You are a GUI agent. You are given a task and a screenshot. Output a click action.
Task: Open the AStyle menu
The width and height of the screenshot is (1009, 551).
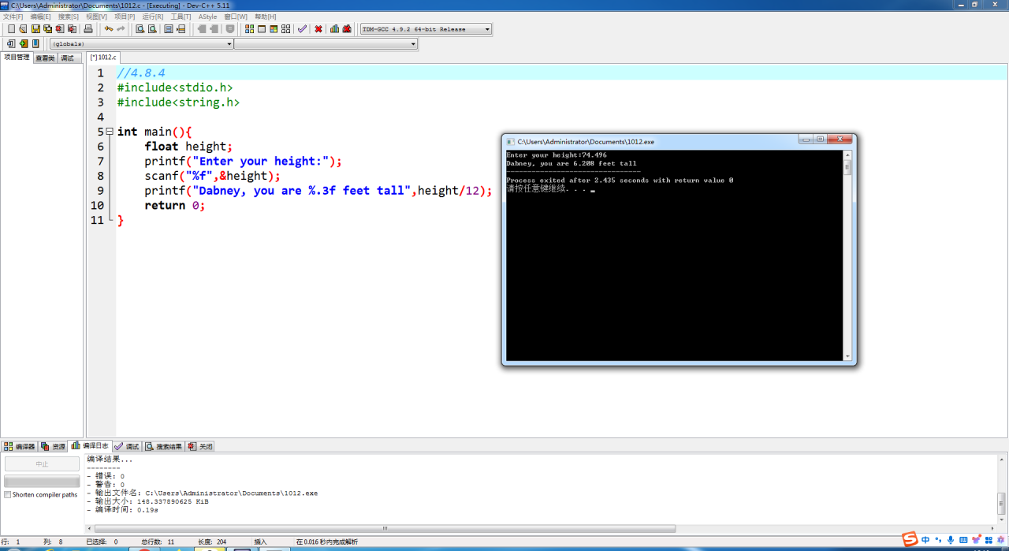(207, 17)
